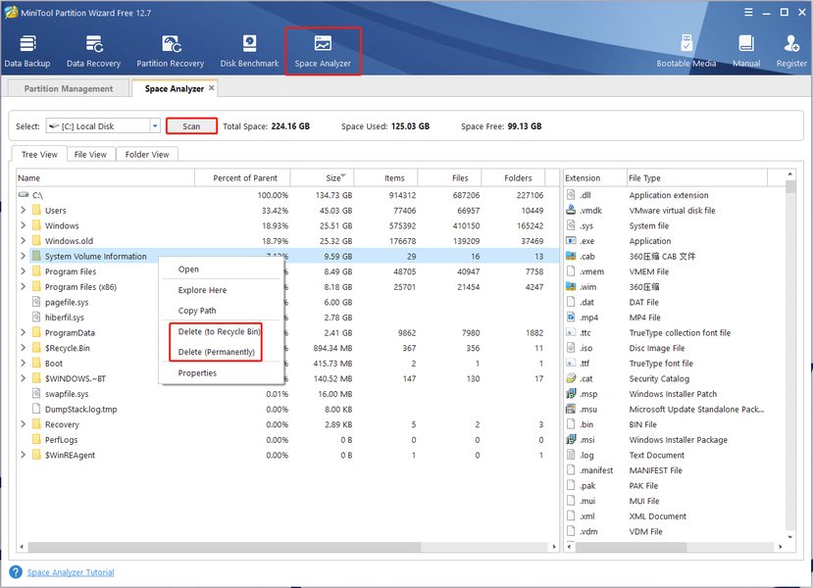The image size is (813, 588).
Task: Select Copy Path menu entry
Action: point(222,311)
